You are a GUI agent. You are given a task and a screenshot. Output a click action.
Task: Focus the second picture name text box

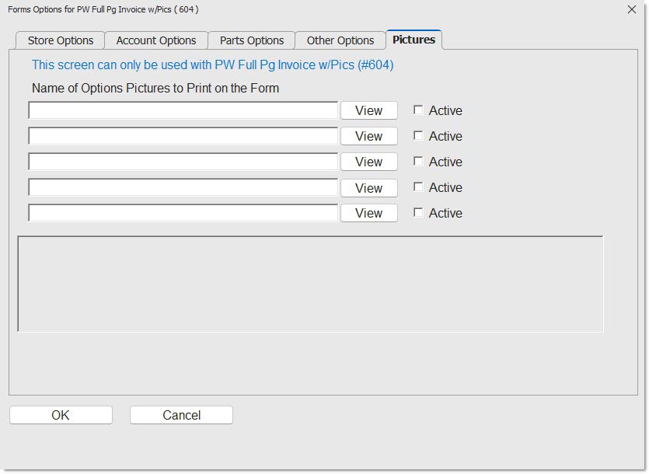[183, 136]
